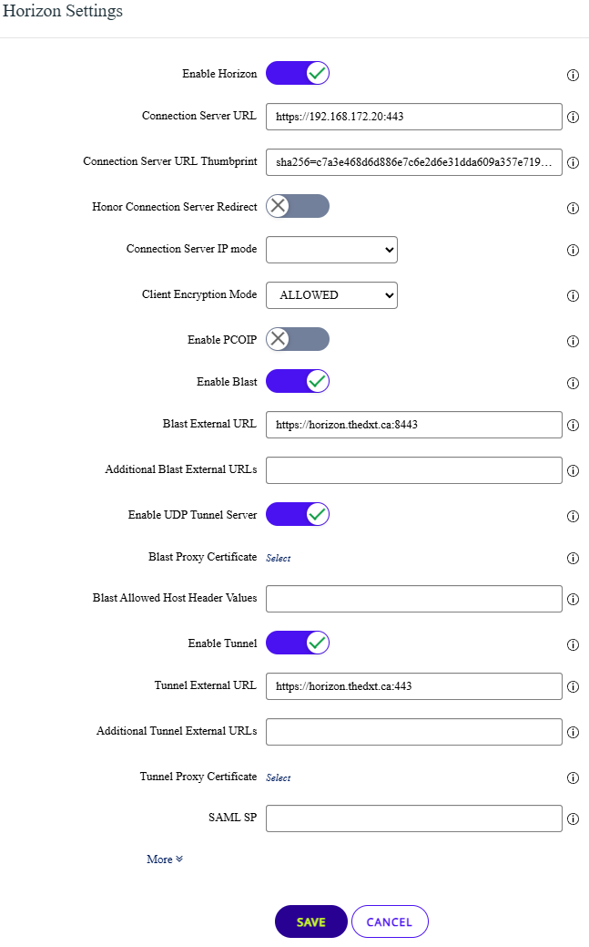Open Connection Server IP mode dropdown
The image size is (589, 947).
(331, 249)
